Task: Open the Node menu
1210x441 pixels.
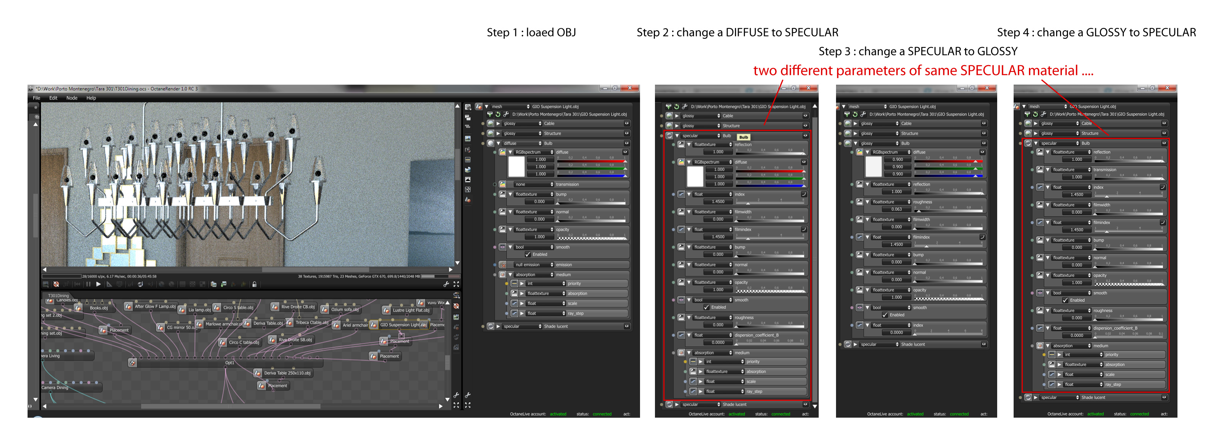Action: [72, 98]
